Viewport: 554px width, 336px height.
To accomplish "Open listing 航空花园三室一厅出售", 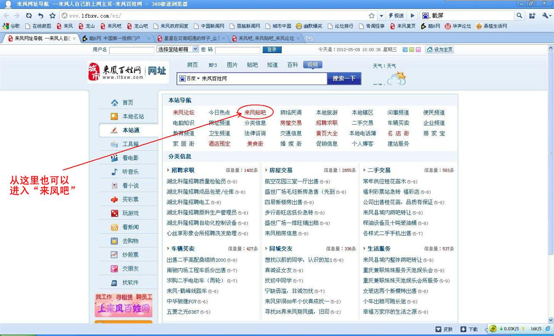I will [291, 181].
